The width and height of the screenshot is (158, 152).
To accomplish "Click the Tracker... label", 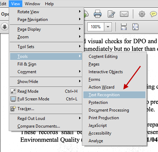I will [26, 109].
